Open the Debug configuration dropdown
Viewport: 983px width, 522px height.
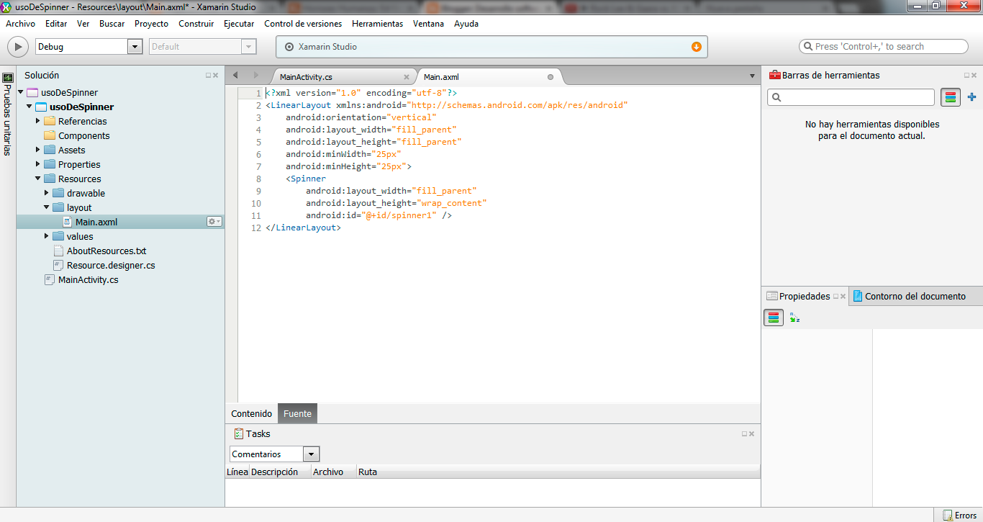pos(134,46)
